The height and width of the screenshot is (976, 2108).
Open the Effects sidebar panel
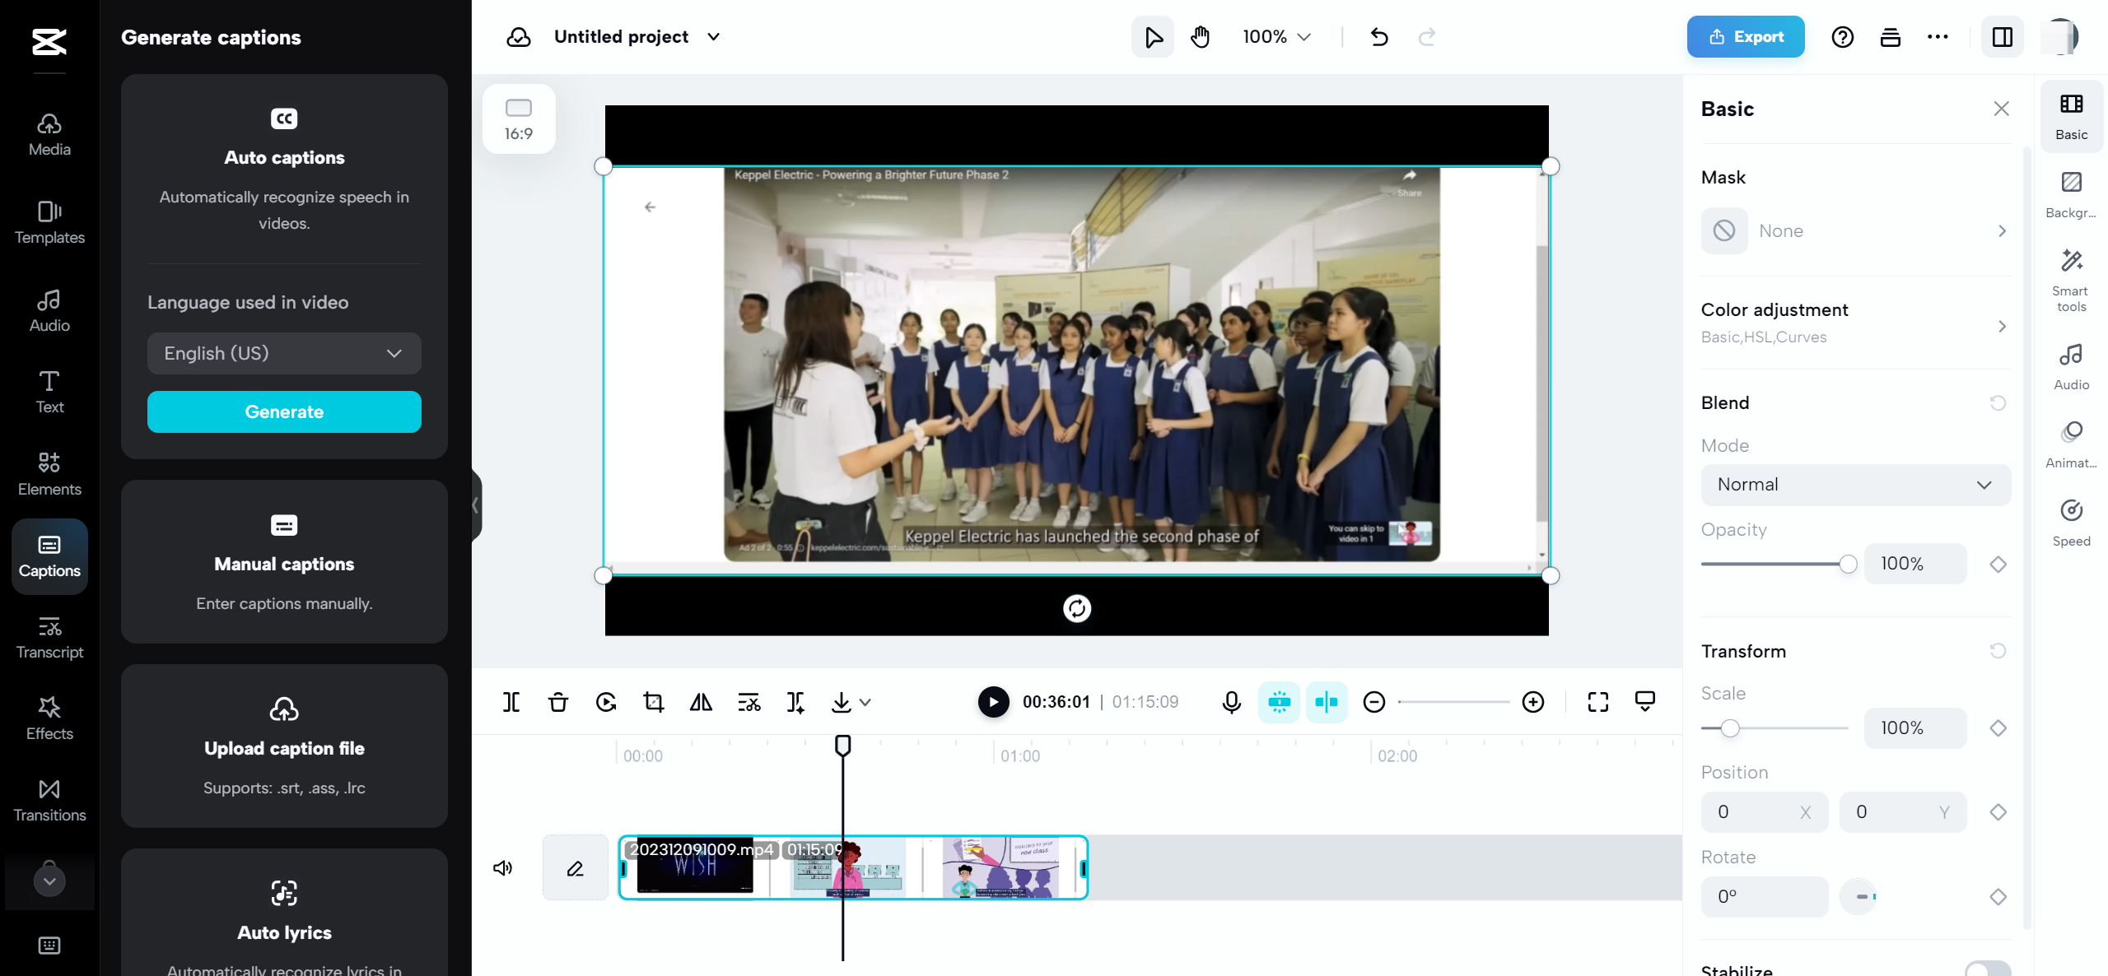point(49,718)
